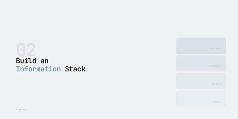Click the word Stack in the title
The width and height of the screenshot is (238, 119).
click(75, 69)
